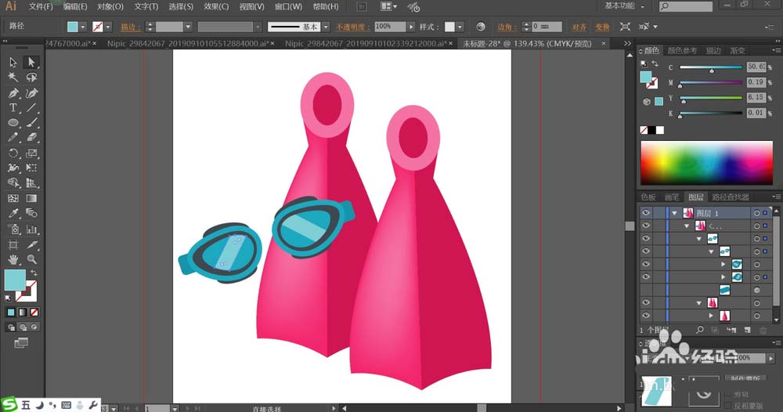Activate the Hand tool
The image size is (783, 412).
click(13, 260)
